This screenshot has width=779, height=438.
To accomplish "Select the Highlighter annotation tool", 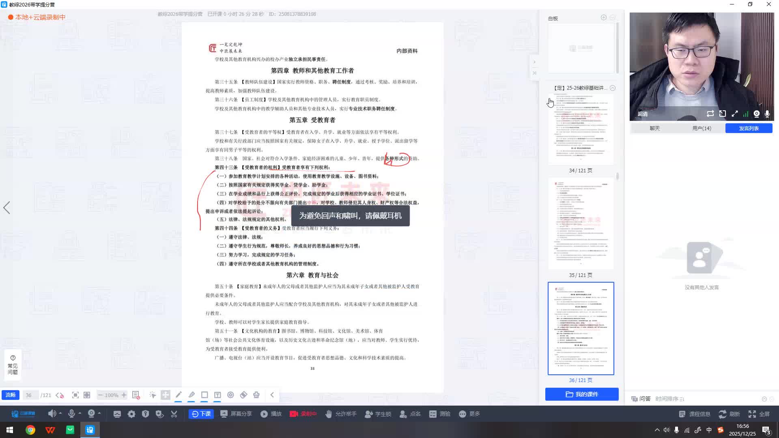I will click(x=192, y=395).
